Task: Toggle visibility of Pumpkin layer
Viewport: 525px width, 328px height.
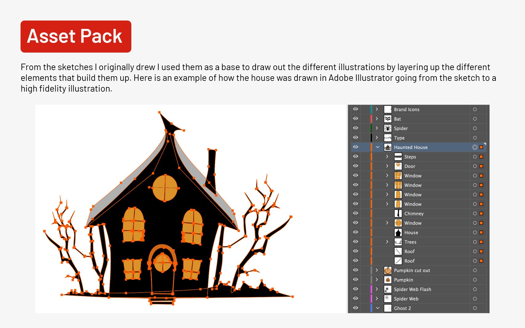Action: [356, 279]
